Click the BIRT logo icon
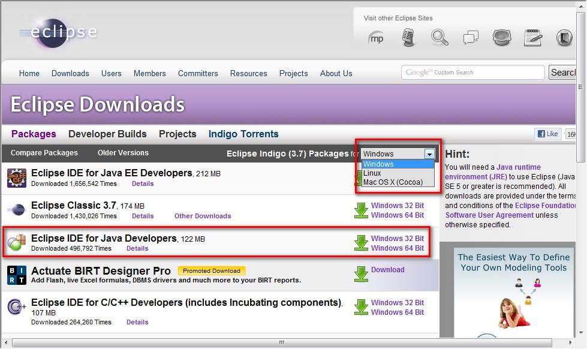 (x=16, y=275)
